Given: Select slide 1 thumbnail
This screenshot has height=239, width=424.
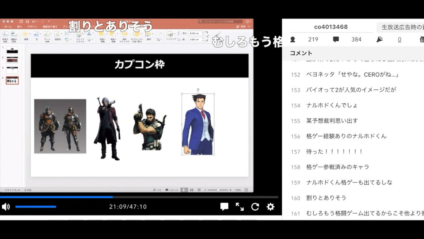Looking at the screenshot, I should (x=12, y=50).
